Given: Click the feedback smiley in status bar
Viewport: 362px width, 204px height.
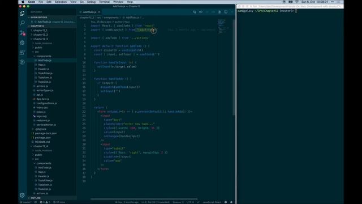Looking at the screenshot, I should point(226,202).
